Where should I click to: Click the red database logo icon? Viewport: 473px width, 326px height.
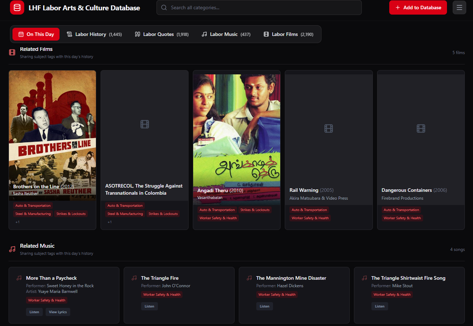[17, 7]
